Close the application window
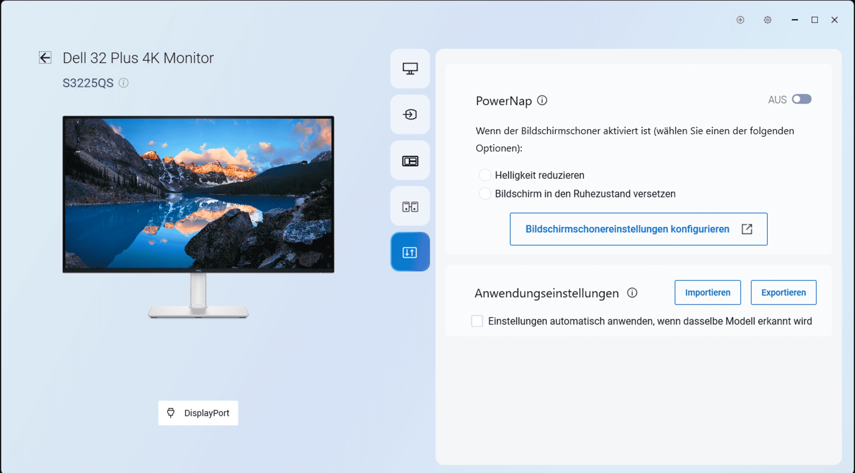Image resolution: width=855 pixels, height=473 pixels. [x=835, y=20]
